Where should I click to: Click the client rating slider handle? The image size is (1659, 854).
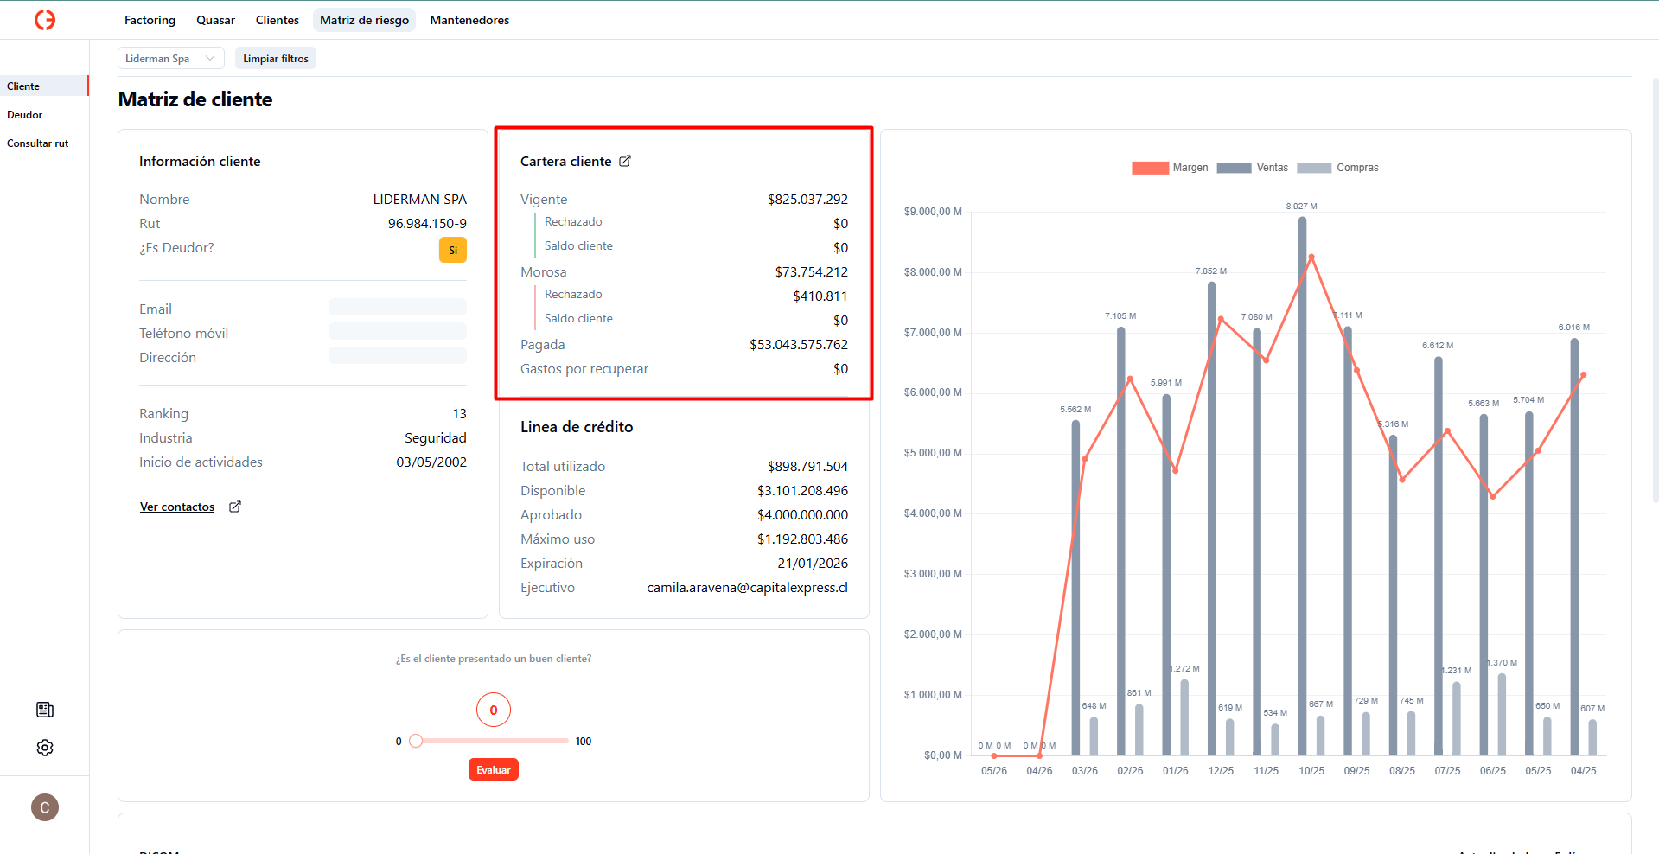coord(416,741)
